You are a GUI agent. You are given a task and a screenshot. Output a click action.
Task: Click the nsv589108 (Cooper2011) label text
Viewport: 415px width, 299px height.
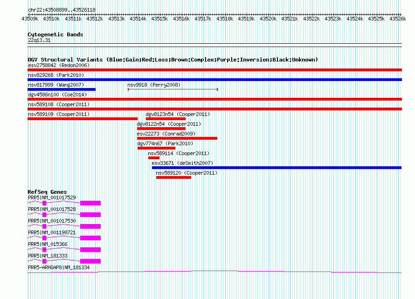59,104
